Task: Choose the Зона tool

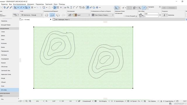Action: coord(3,86)
